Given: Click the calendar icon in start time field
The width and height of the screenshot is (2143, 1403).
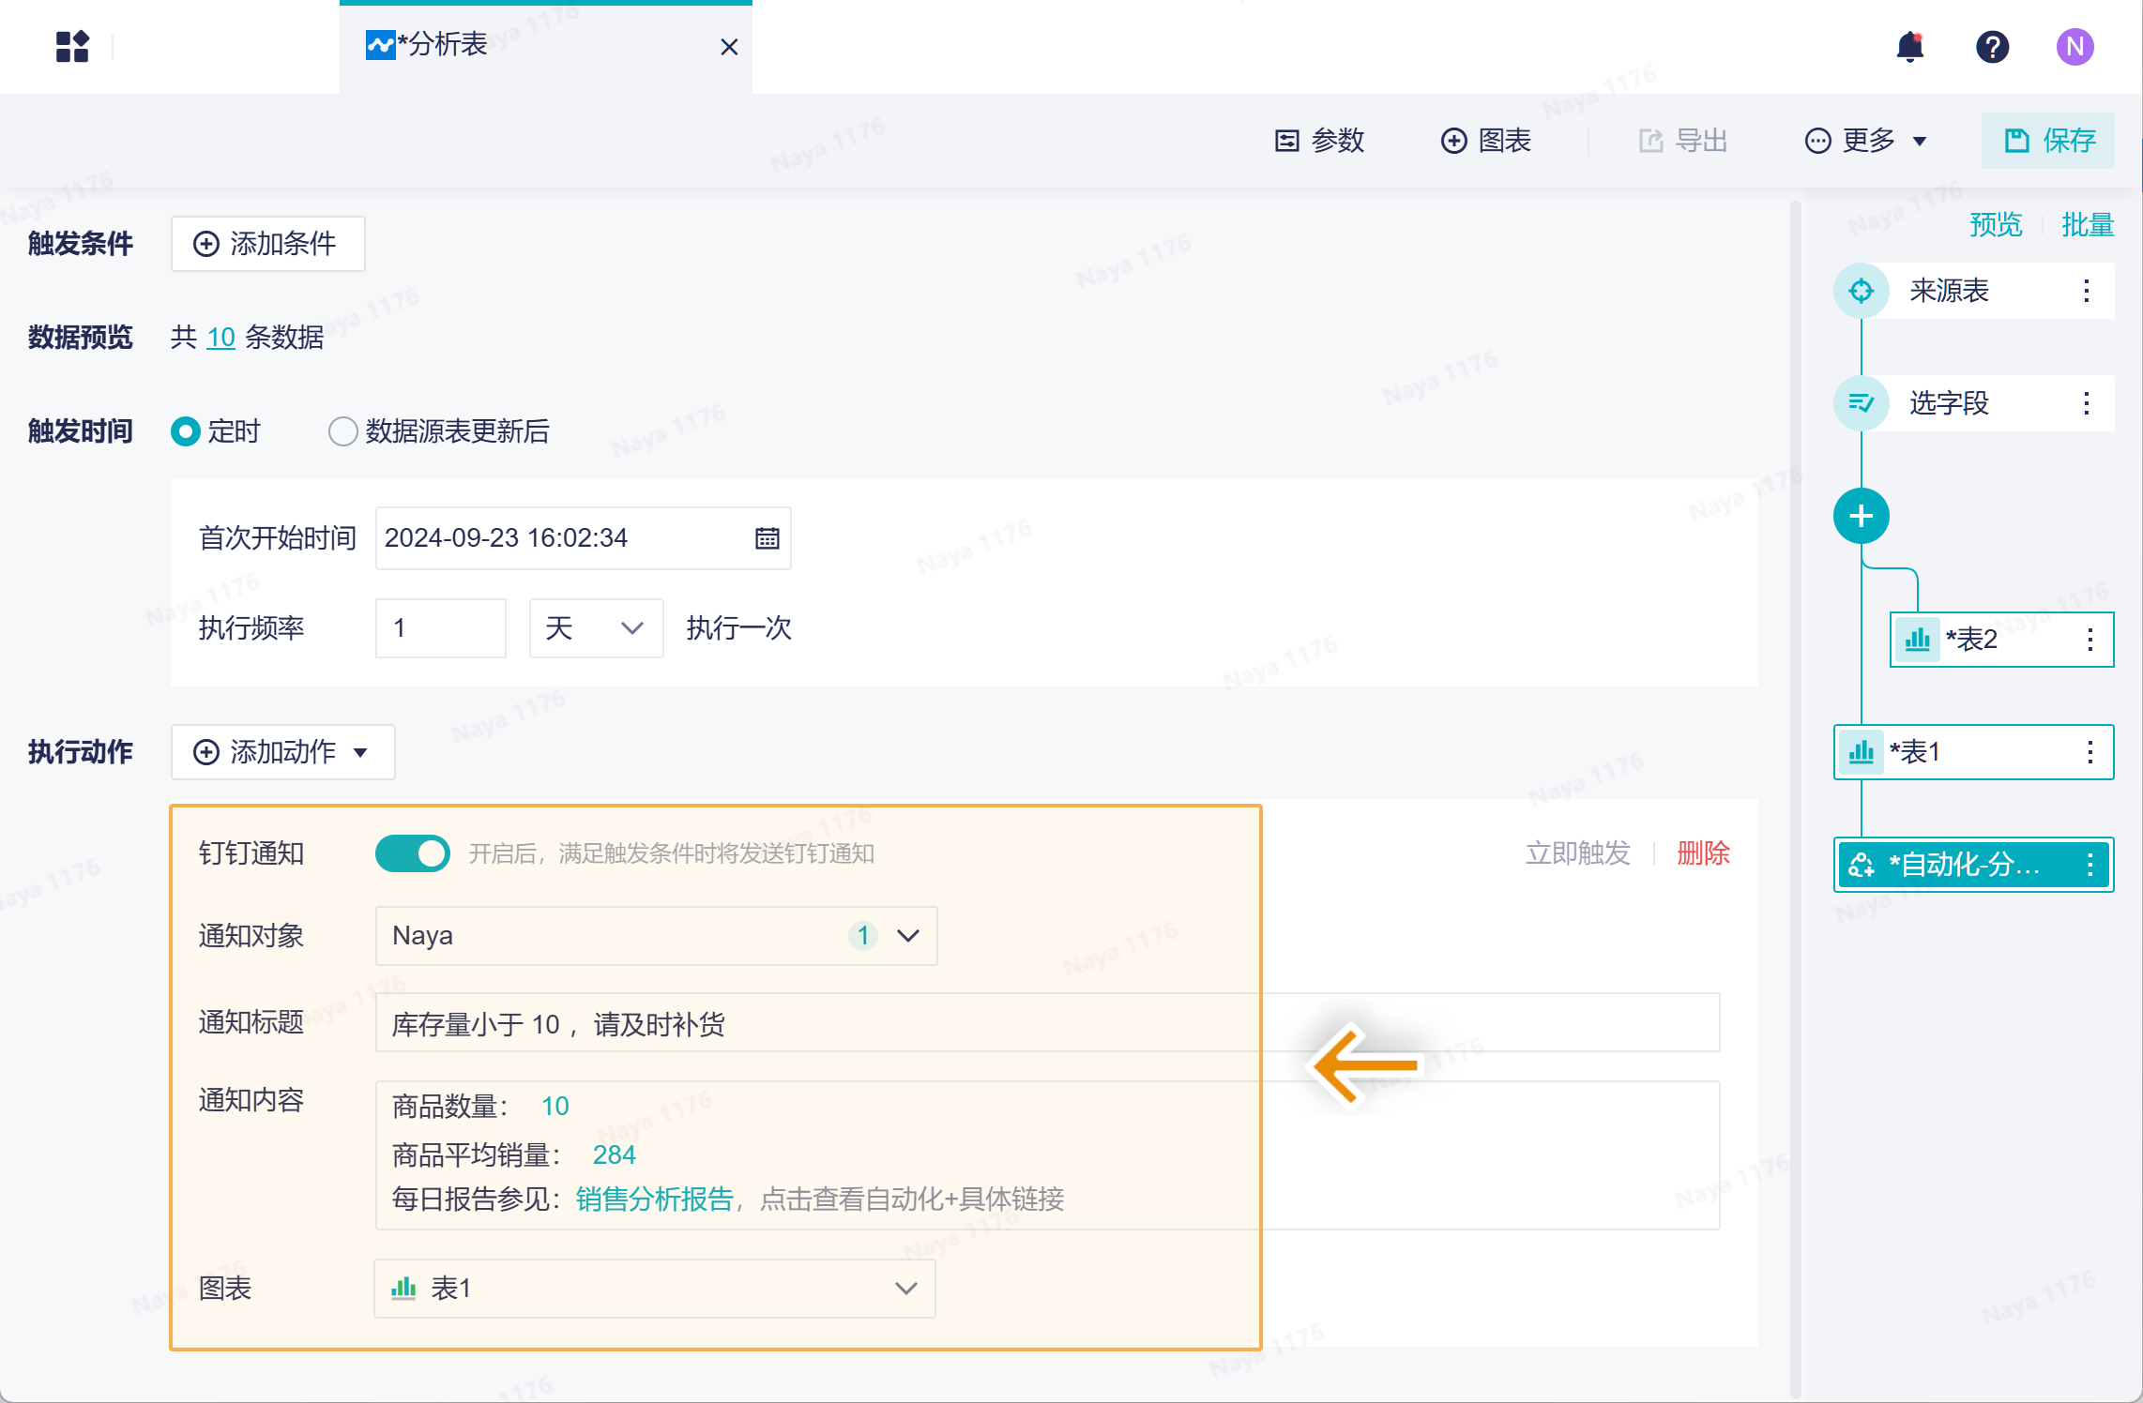Looking at the screenshot, I should pos(767,538).
